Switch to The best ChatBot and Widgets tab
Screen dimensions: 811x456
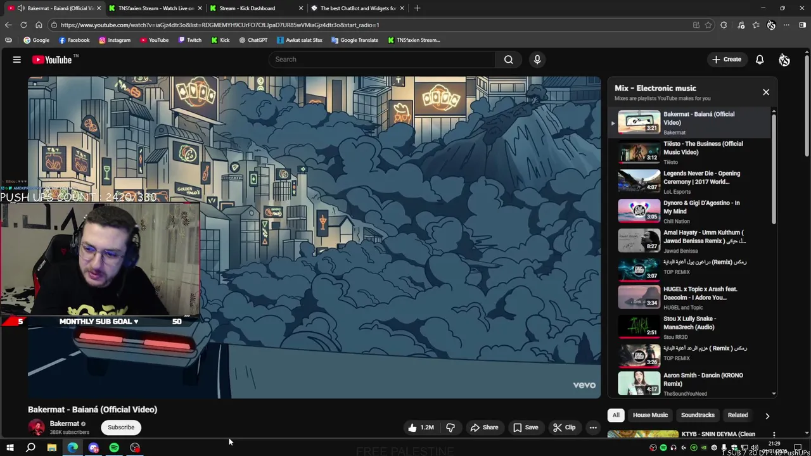click(357, 8)
